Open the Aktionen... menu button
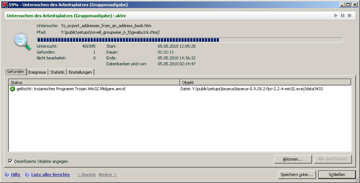 (x=292, y=159)
